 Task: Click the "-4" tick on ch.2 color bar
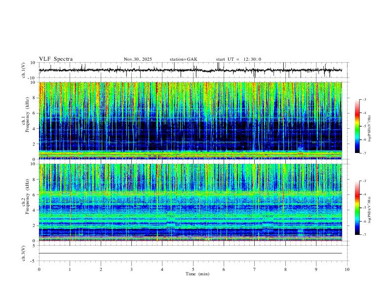point(364,194)
